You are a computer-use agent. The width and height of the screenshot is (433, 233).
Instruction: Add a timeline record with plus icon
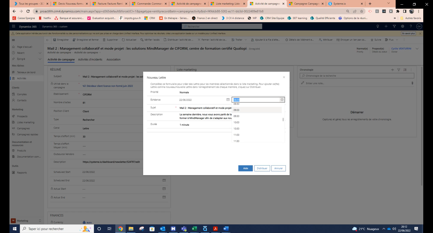coord(392,70)
